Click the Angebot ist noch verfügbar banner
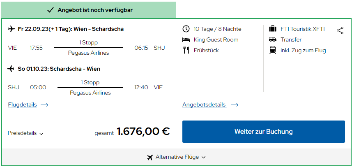Viewport: 352px width, 167px height. (89, 10)
